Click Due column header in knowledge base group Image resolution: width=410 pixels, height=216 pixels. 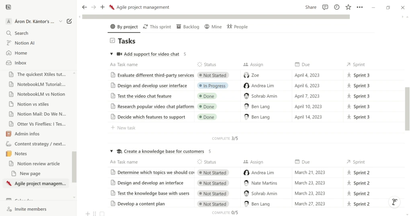pos(302,162)
